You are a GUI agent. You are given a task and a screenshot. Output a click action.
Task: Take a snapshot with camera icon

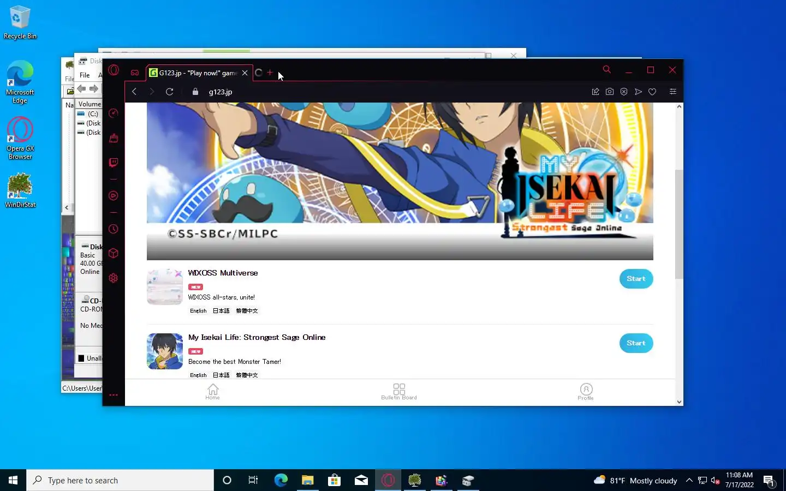(610, 92)
